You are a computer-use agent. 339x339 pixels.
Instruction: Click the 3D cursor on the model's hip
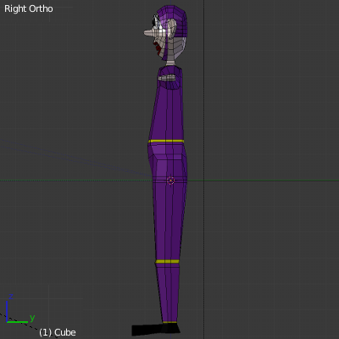[170, 181]
